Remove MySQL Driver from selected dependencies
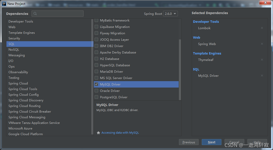The width and height of the screenshot is (273, 150). click(262, 76)
